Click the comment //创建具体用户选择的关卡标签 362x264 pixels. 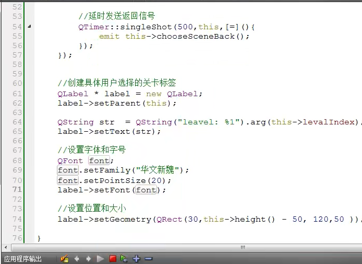[117, 83]
